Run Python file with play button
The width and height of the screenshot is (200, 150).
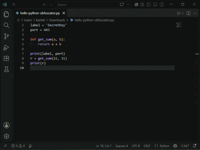tap(179, 13)
